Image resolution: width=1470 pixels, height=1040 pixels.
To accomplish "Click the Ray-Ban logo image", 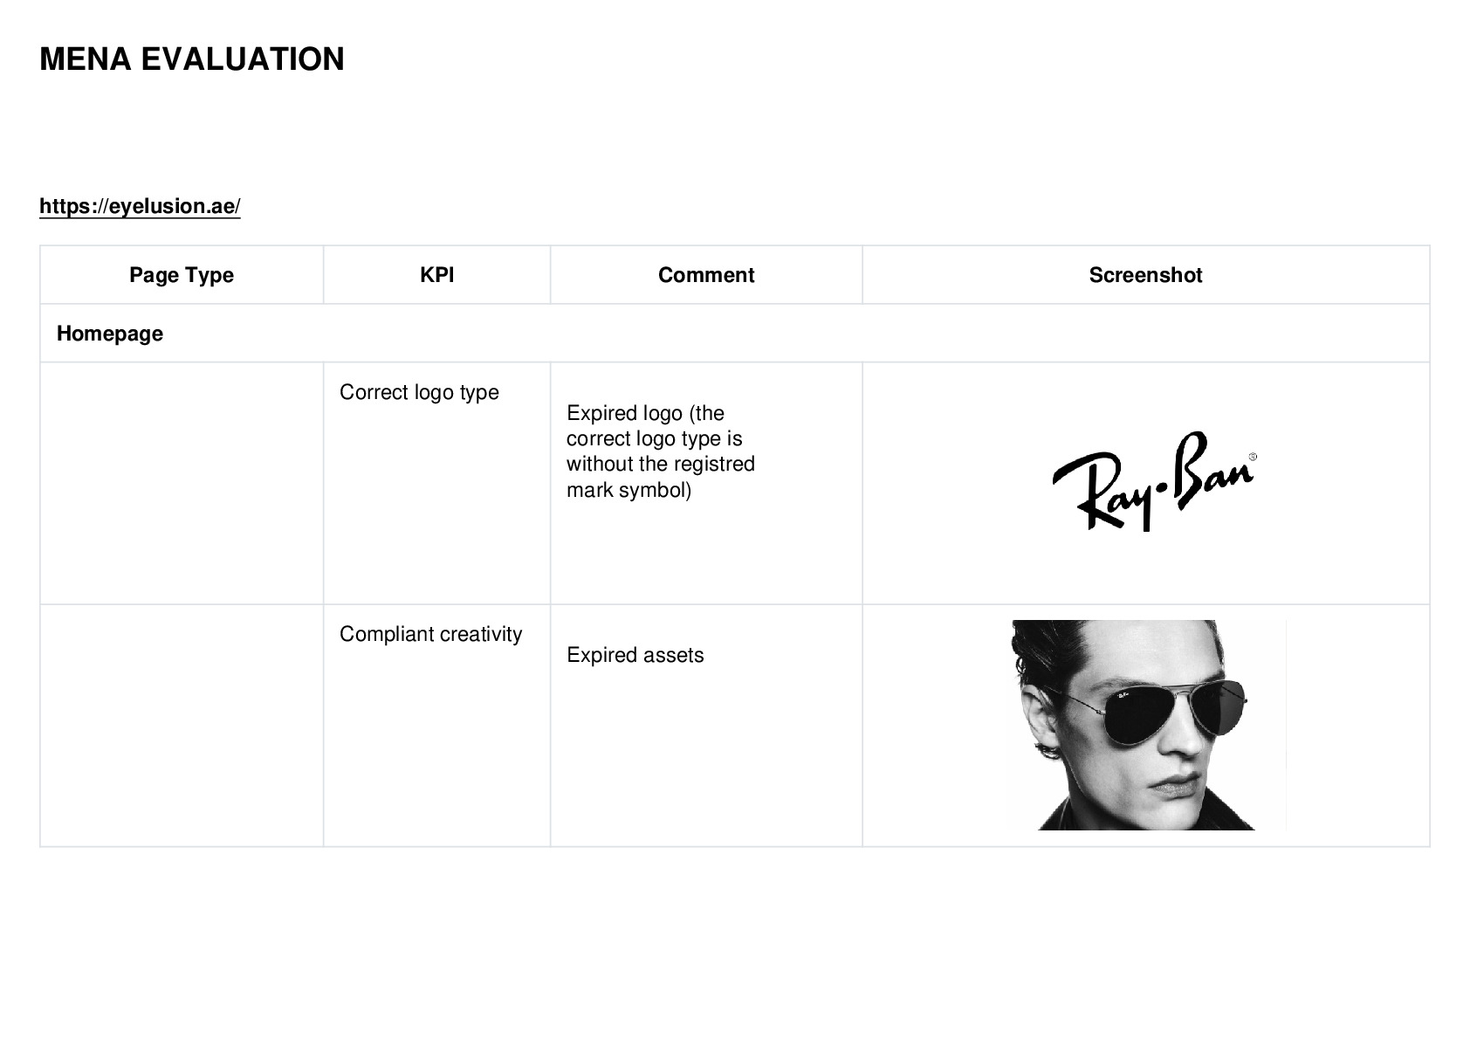I will [x=1154, y=481].
